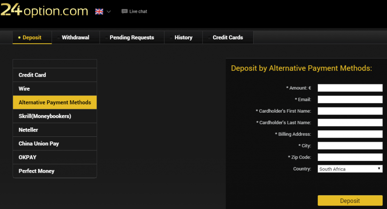Choose OKPAY payment method
The width and height of the screenshot is (387, 209).
coord(55,157)
